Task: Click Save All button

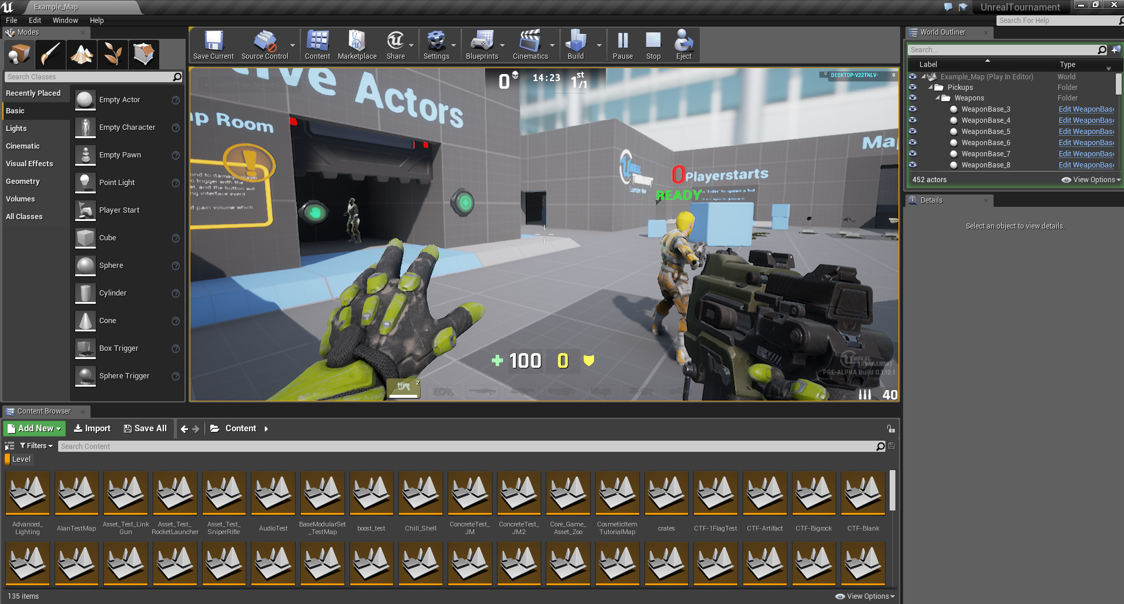Action: 145,429
